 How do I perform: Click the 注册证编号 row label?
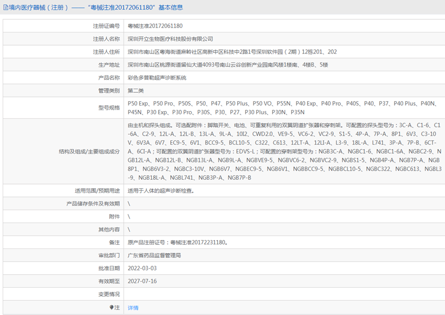(x=106, y=26)
